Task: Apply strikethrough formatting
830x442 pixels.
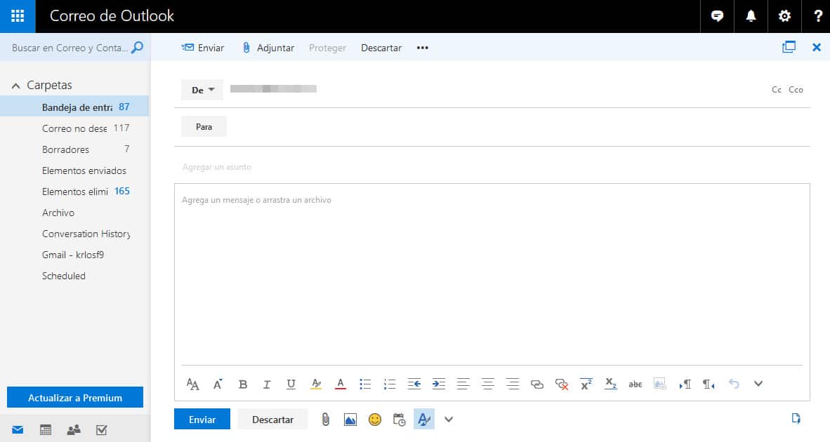Action: [x=635, y=384]
